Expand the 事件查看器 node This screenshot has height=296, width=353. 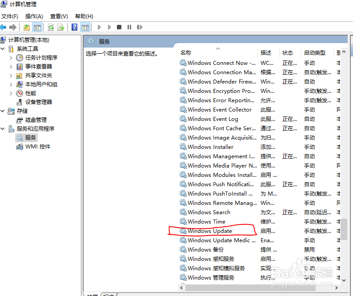click(11, 67)
